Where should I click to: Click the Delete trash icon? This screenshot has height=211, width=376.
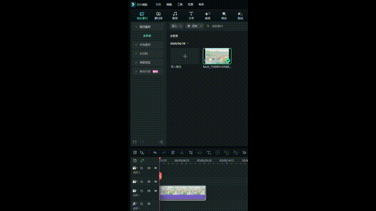pyautogui.click(x=173, y=152)
